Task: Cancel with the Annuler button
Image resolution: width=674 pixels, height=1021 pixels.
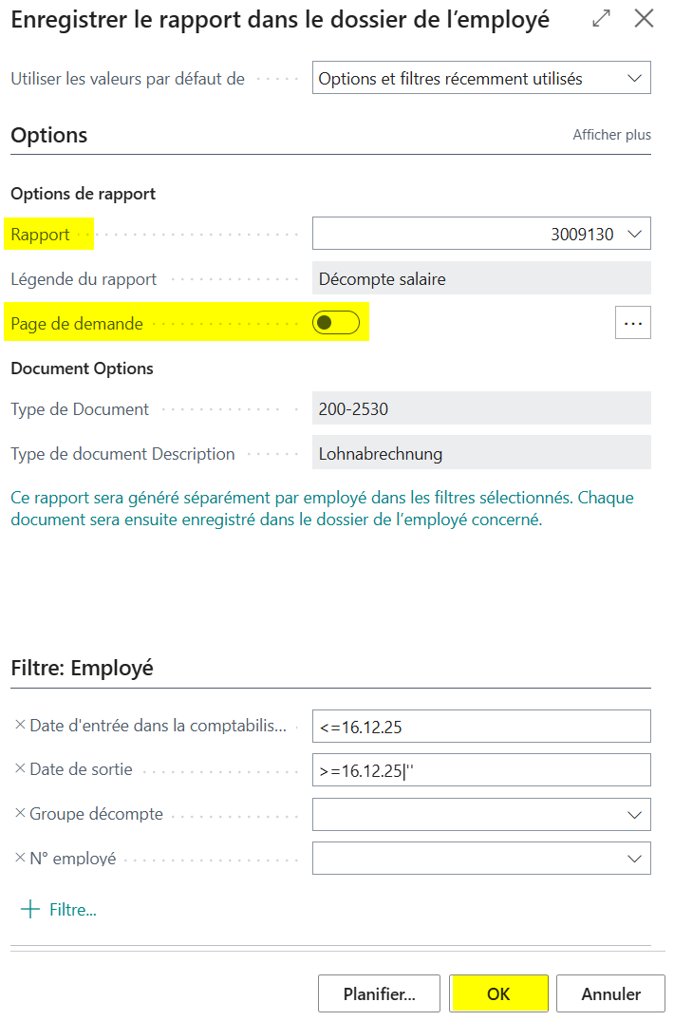Action: [610, 994]
